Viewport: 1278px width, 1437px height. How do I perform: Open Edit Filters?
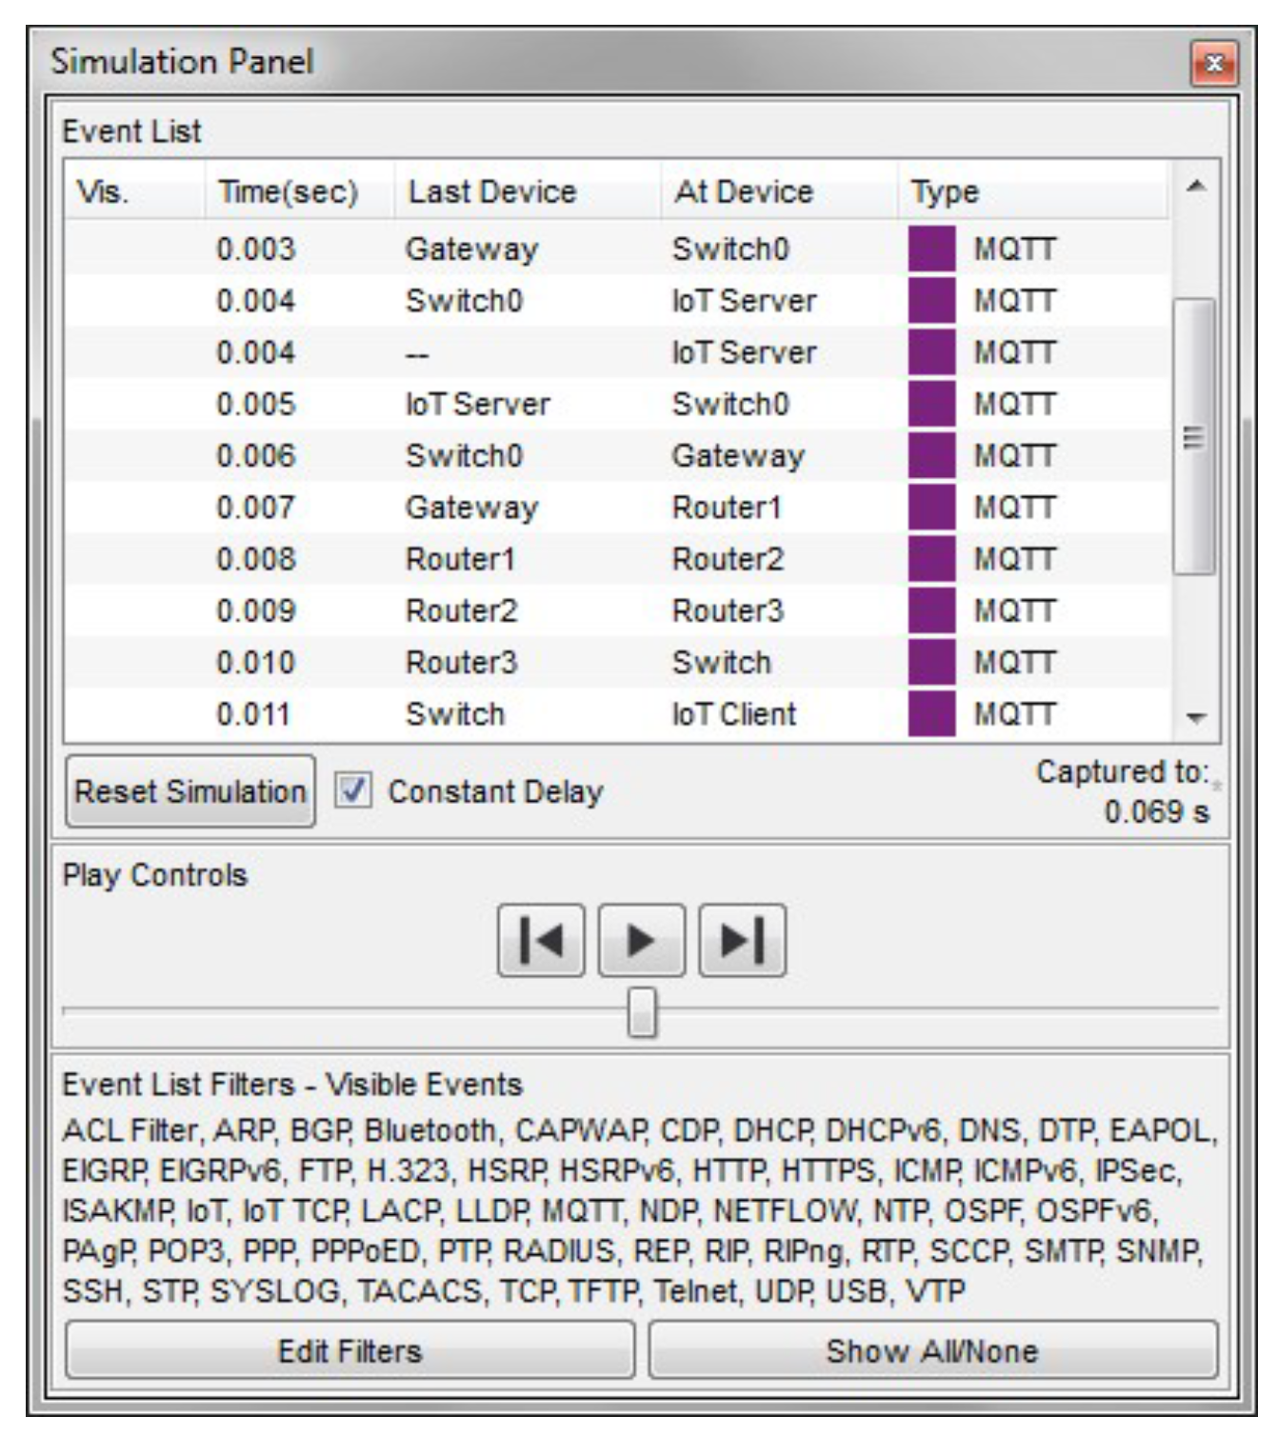click(x=349, y=1350)
